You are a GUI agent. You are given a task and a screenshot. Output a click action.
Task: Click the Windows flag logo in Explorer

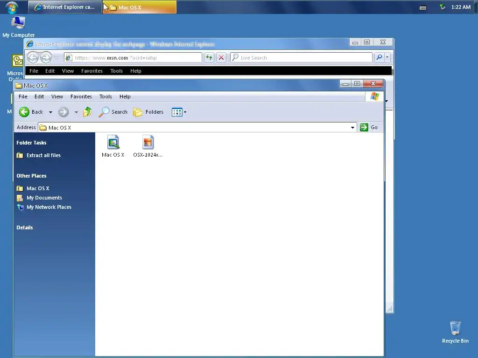(375, 96)
